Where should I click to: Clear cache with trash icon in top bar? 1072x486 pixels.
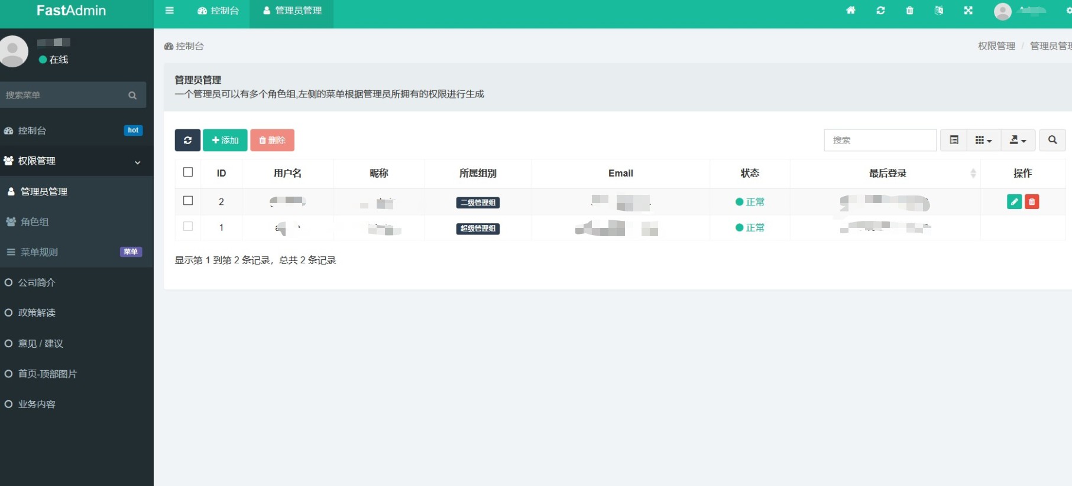pos(910,10)
